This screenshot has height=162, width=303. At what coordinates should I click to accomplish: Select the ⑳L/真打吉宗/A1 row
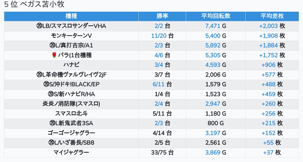(71, 46)
